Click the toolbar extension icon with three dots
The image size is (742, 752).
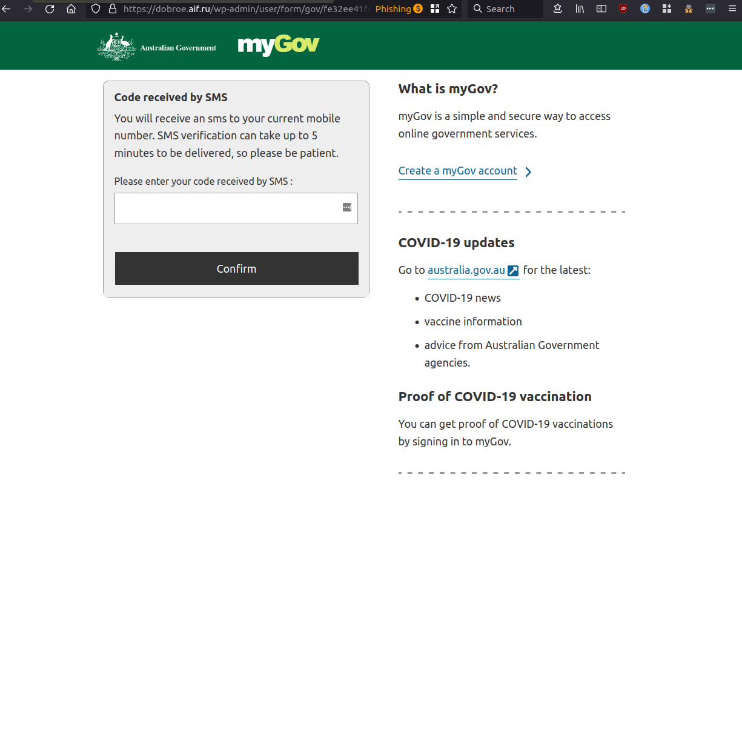click(711, 8)
